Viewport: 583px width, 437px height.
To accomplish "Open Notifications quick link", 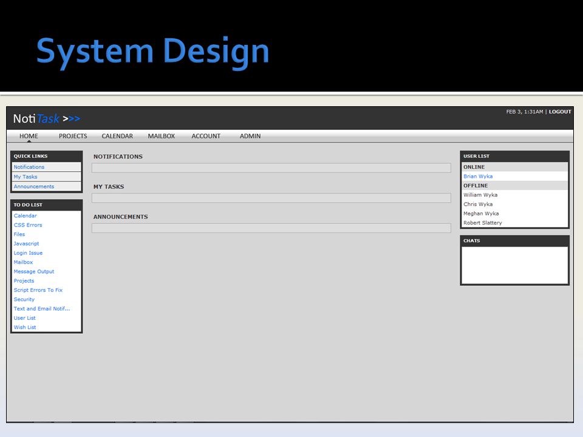I will pos(47,167).
